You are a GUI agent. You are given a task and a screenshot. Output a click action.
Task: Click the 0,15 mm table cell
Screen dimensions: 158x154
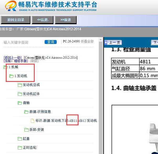point(149,75)
